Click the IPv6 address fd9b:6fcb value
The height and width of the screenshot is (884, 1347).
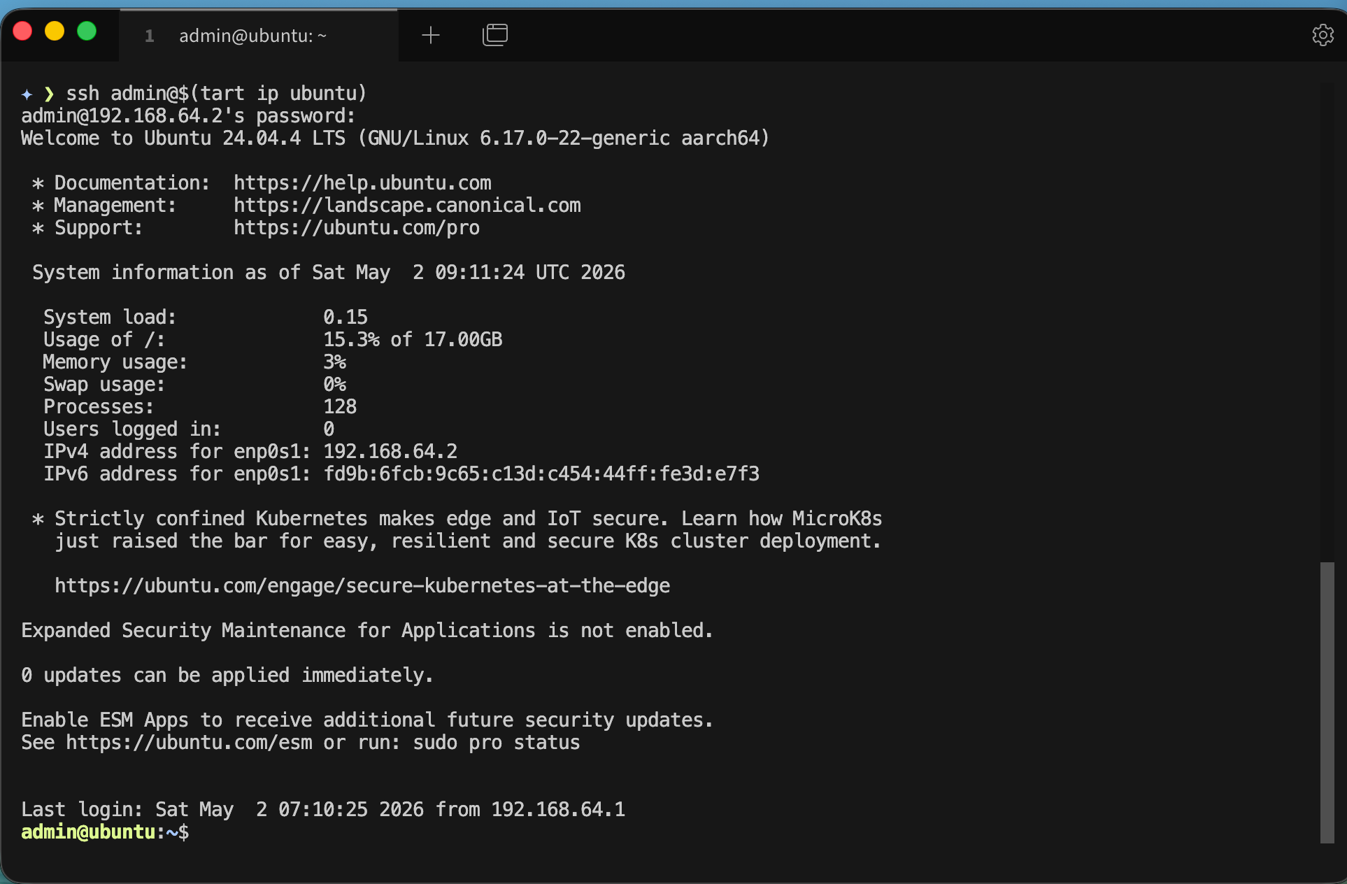click(x=541, y=474)
